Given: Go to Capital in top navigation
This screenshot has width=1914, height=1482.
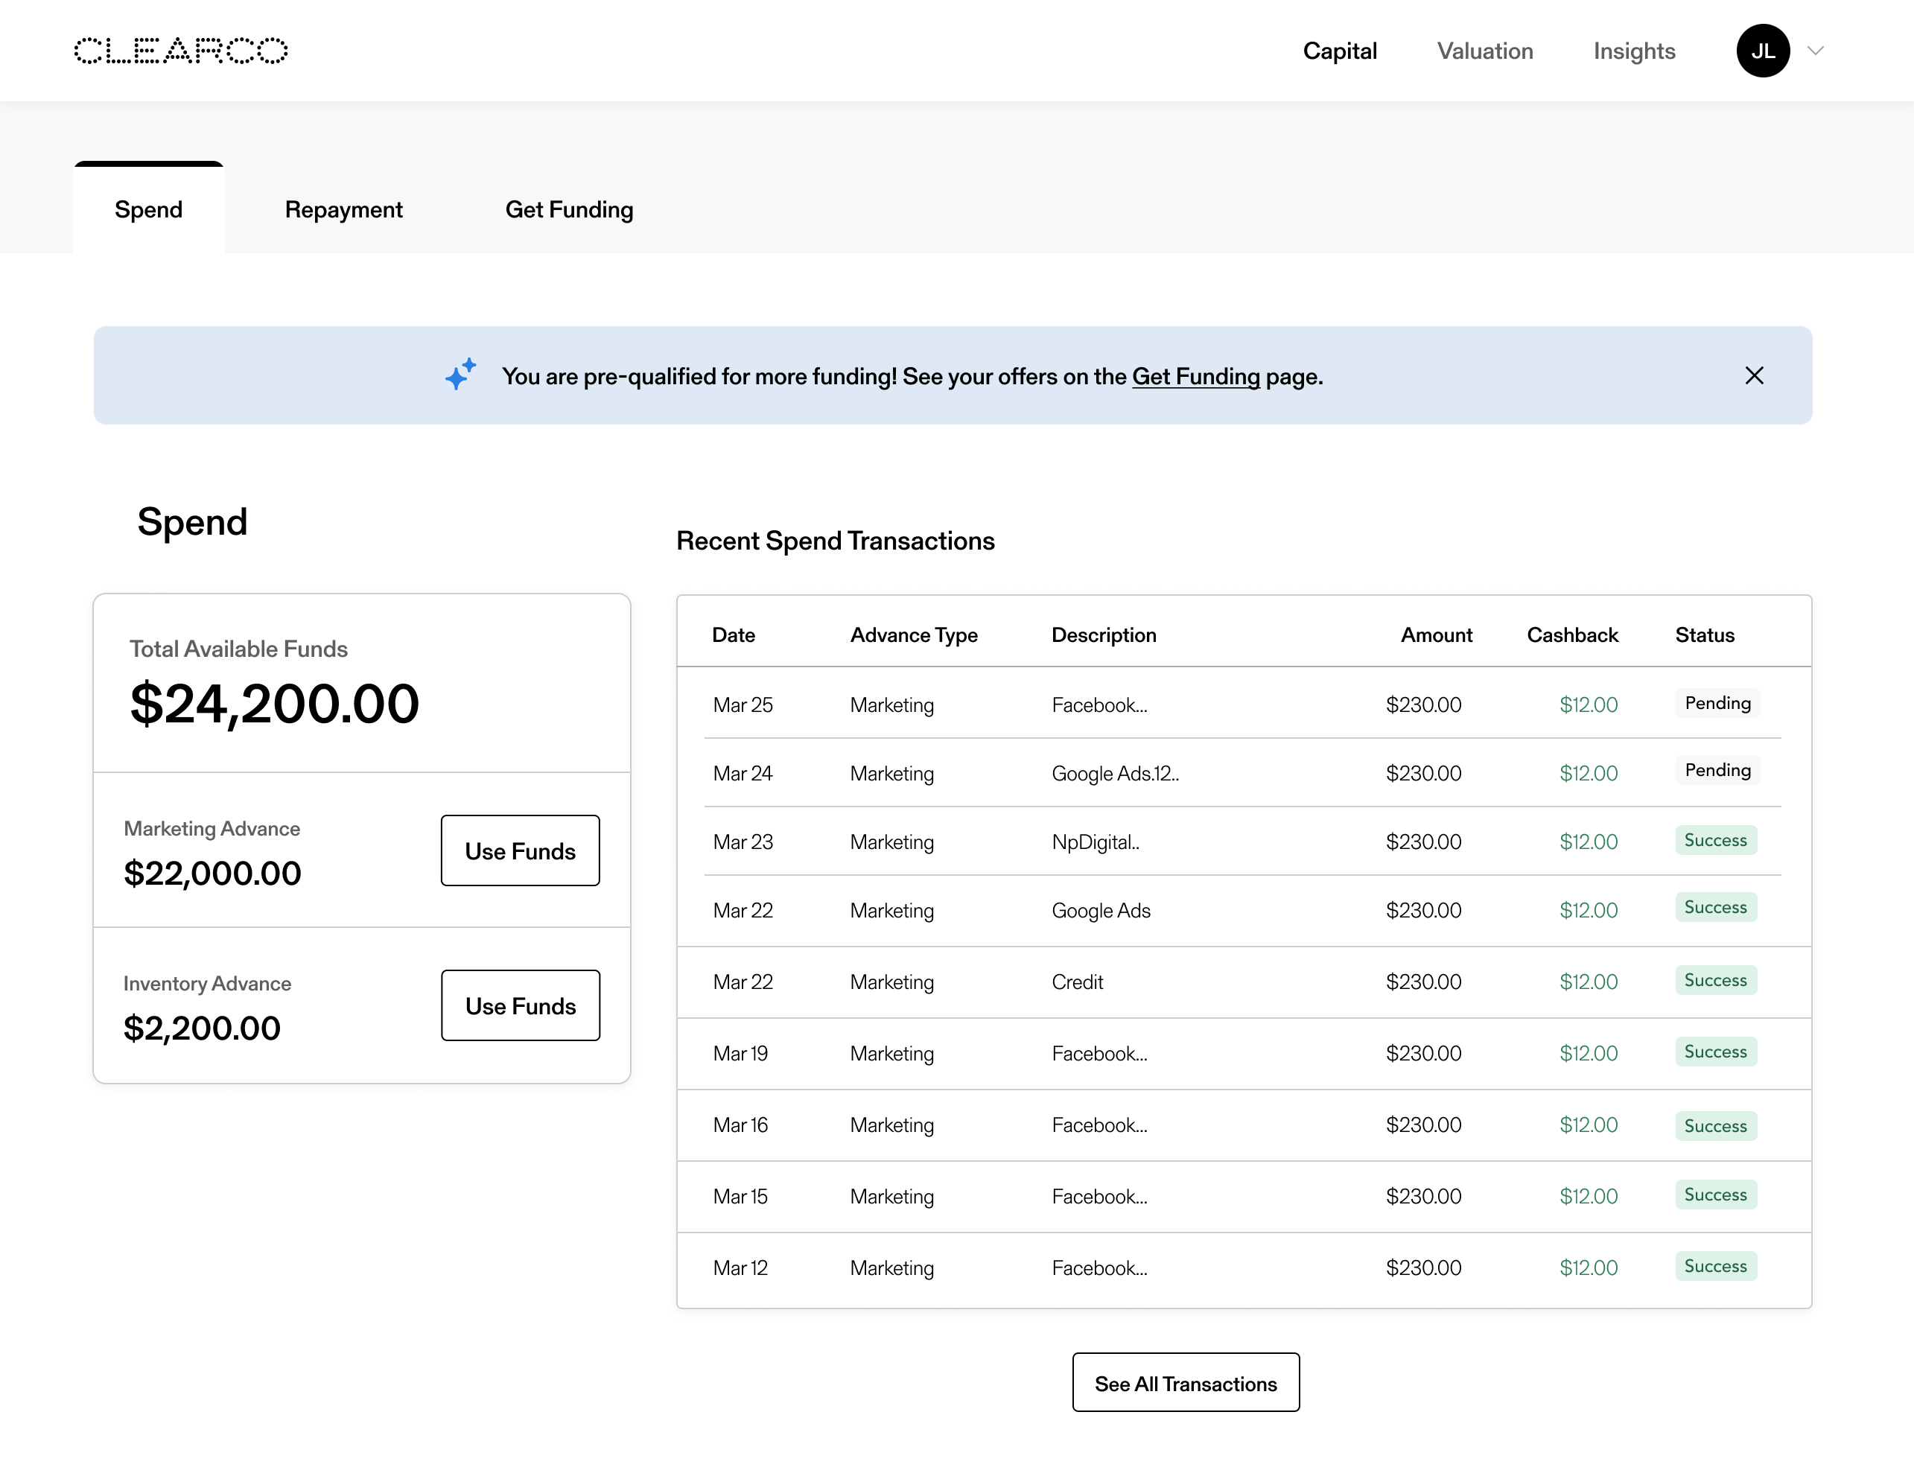Looking at the screenshot, I should point(1339,51).
